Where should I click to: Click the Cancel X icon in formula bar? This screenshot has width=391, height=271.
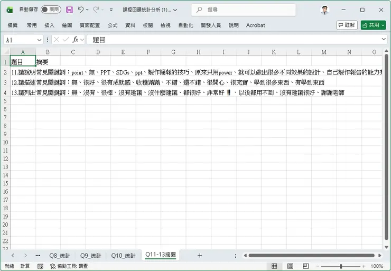57,40
